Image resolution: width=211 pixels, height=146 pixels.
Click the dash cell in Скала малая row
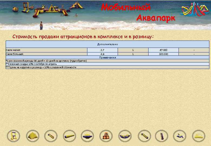tap(194, 50)
